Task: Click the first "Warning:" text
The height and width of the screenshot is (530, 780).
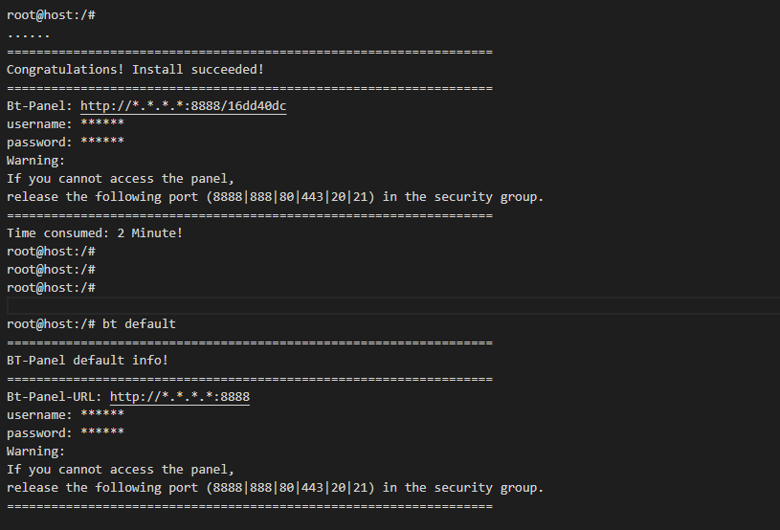Action: [x=35, y=161]
